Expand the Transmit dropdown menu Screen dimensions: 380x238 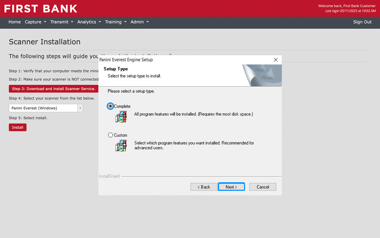[62, 22]
